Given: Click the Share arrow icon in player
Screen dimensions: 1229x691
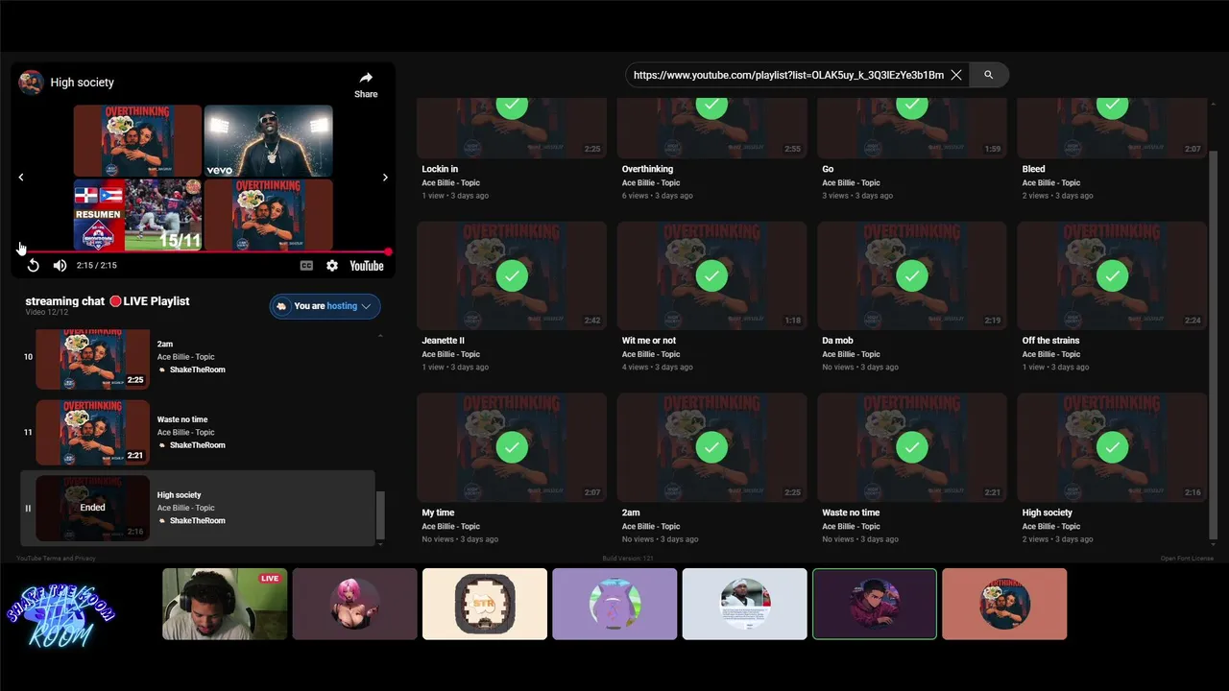Looking at the screenshot, I should 366,78.
